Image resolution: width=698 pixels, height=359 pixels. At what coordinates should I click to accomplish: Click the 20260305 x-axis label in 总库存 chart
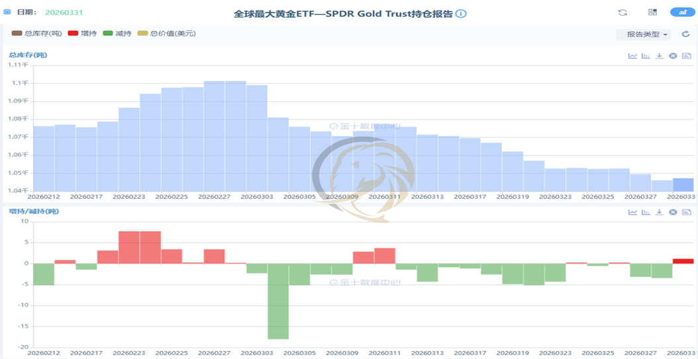tap(299, 197)
